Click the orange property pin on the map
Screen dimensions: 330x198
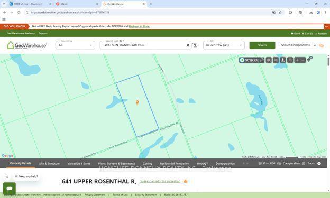pyautogui.click(x=137, y=102)
